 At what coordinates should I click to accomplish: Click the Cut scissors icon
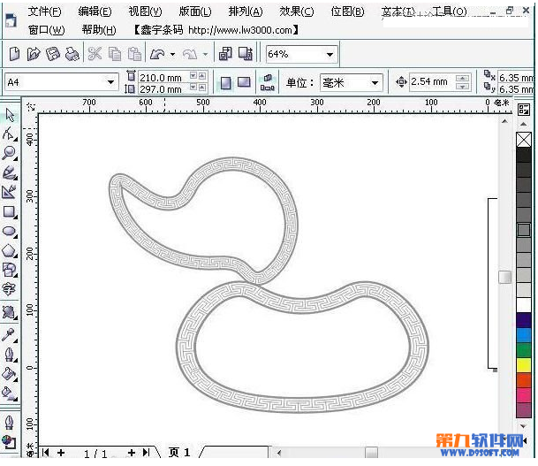[95, 54]
